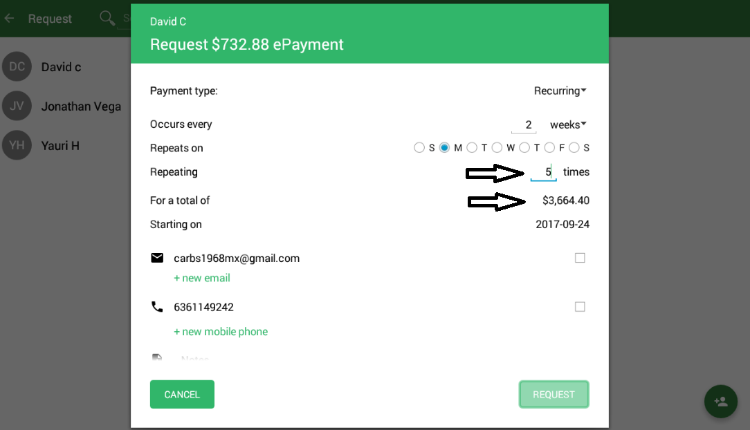Click the YH avatar icon

17,145
